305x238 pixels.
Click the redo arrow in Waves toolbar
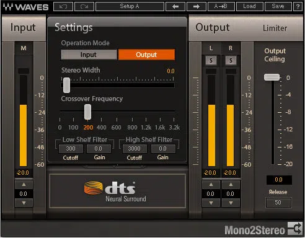pos(84,7)
